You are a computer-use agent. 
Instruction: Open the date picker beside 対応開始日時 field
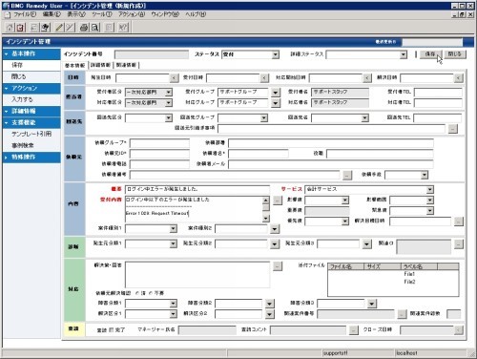point(367,77)
